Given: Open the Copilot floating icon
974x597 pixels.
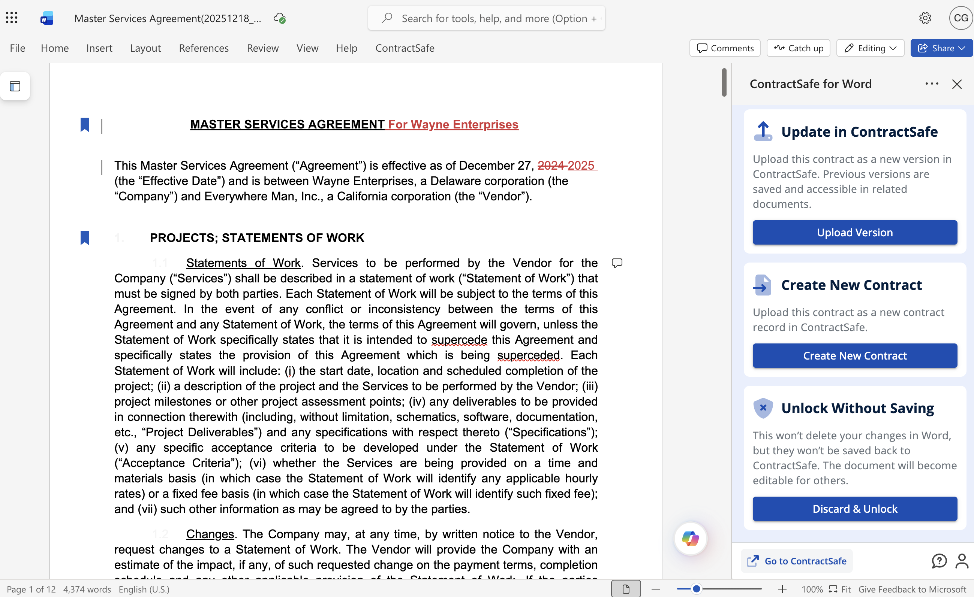Looking at the screenshot, I should pyautogui.click(x=690, y=539).
